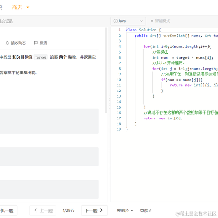Expand the orange arrow next to 商店

coord(28,7)
